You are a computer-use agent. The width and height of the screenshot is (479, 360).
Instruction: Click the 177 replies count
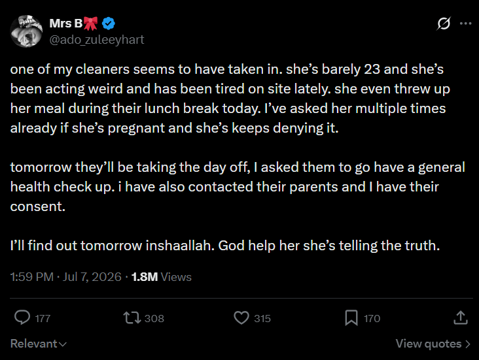pyautogui.click(x=43, y=318)
